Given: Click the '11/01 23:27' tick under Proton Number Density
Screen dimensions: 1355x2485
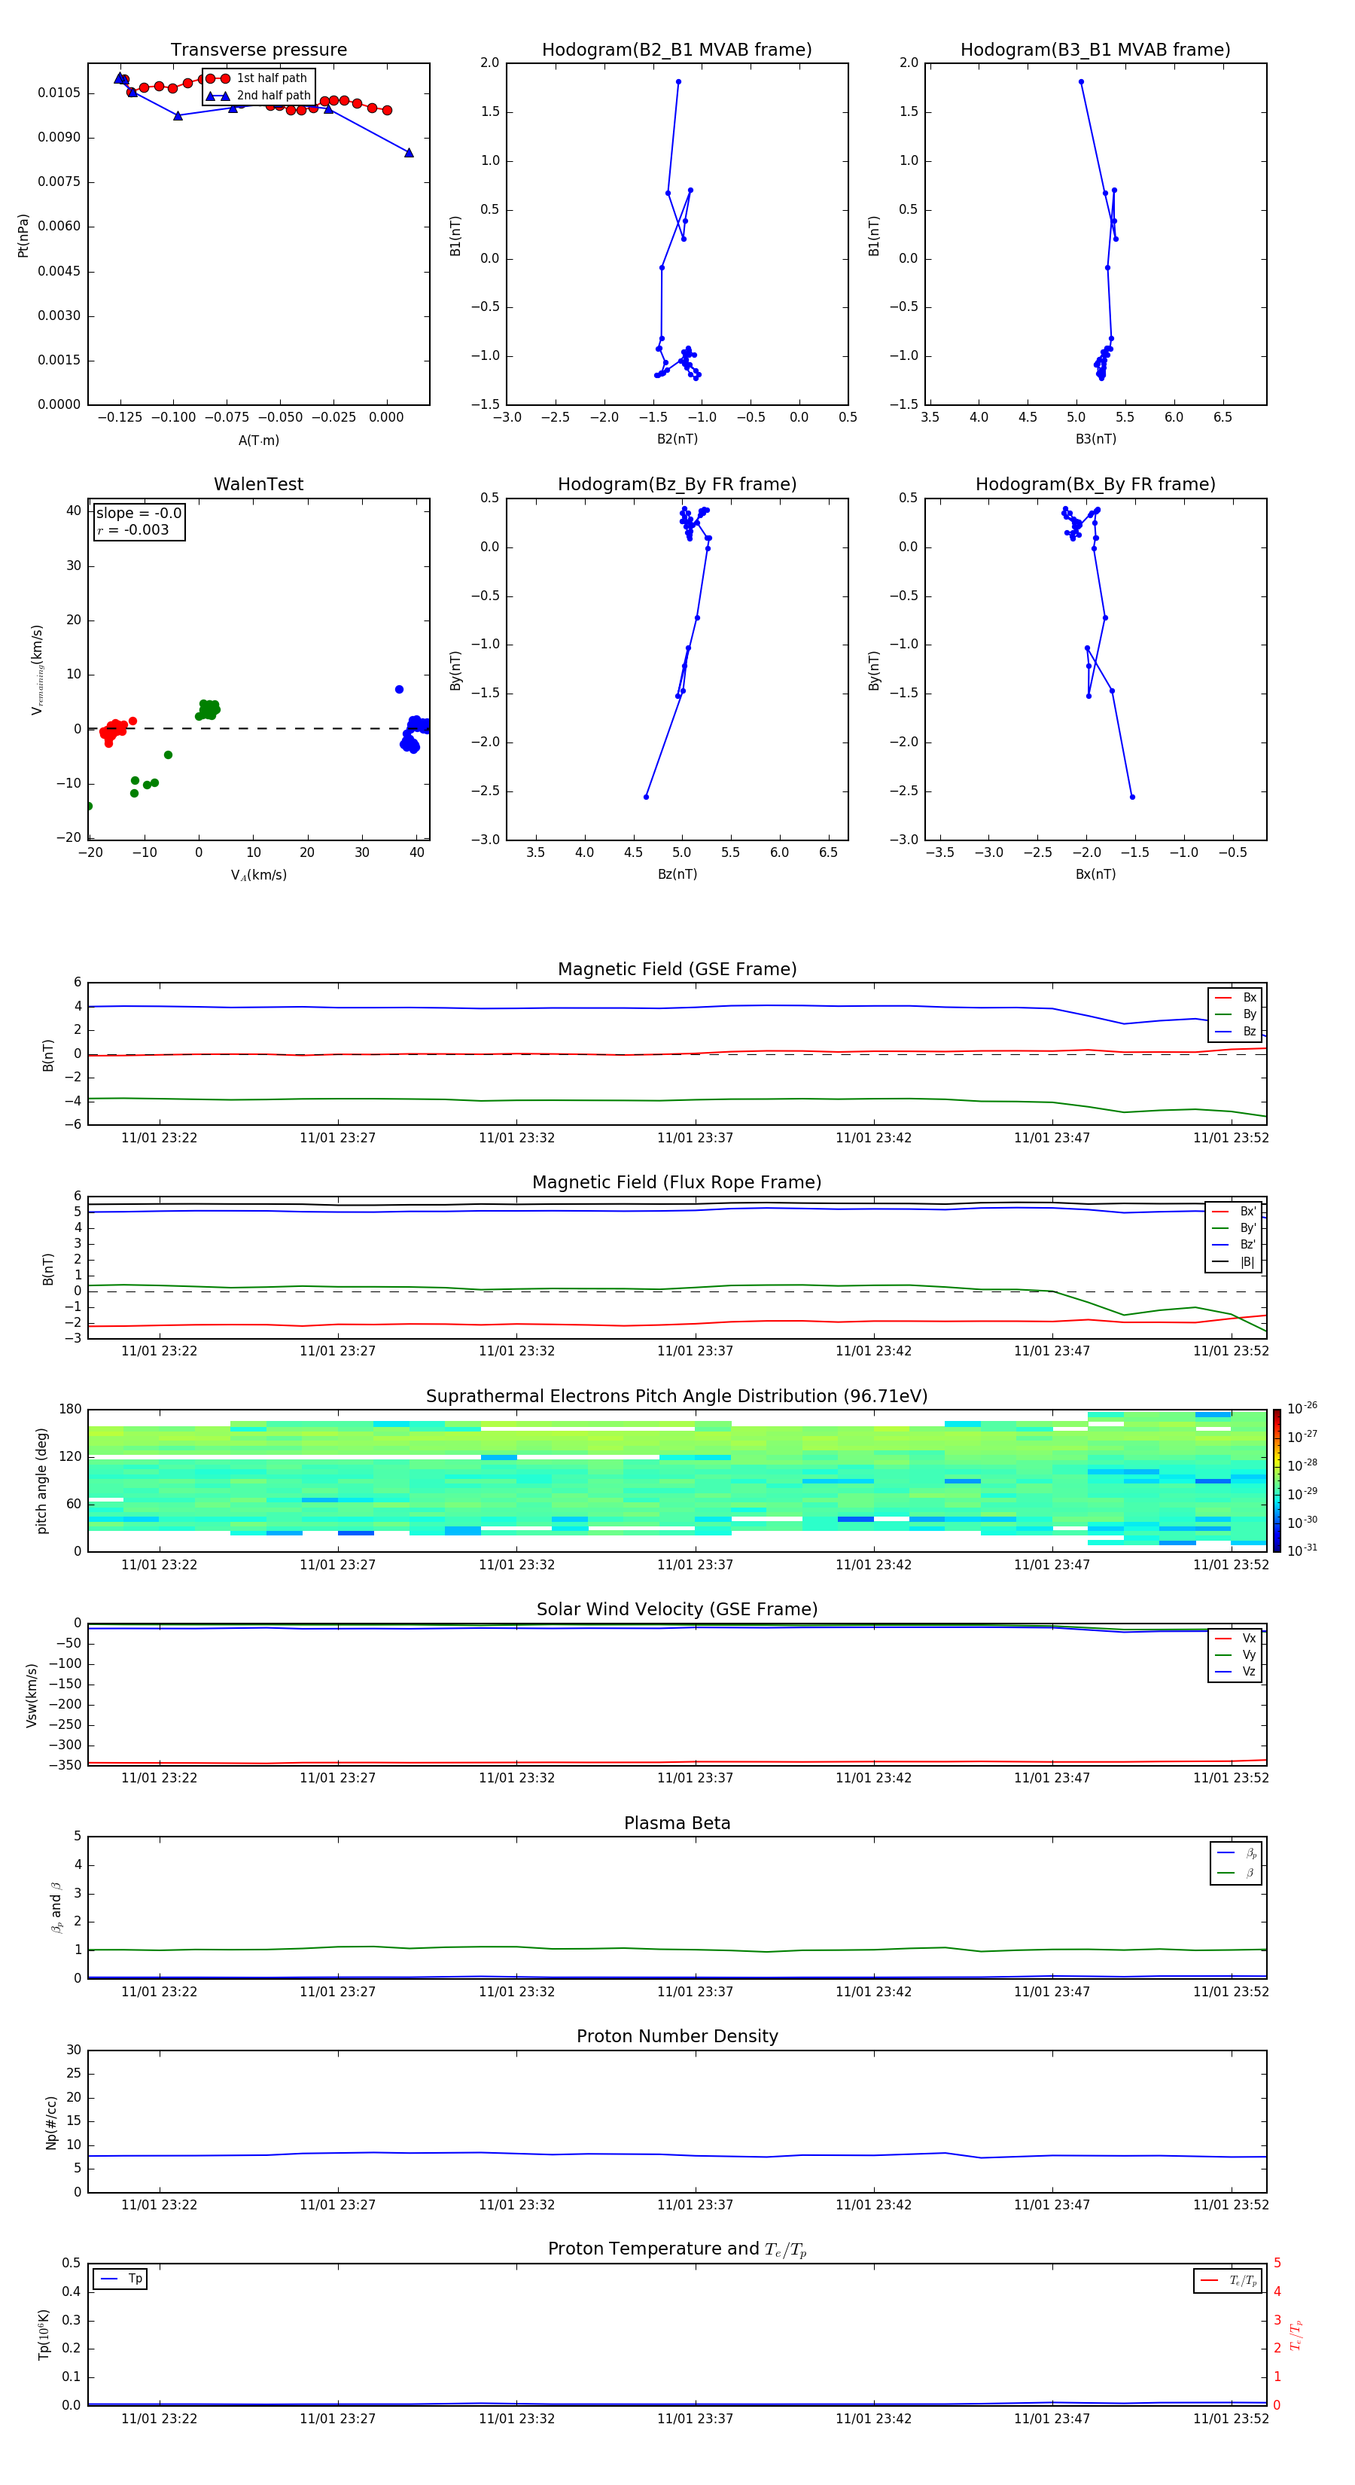Looking at the screenshot, I should click(x=337, y=2205).
